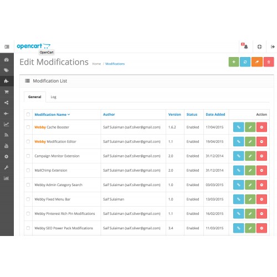Screen dimensions: 277x277
Task: Check the MailChimp Extension checkbox
Action: [28, 170]
